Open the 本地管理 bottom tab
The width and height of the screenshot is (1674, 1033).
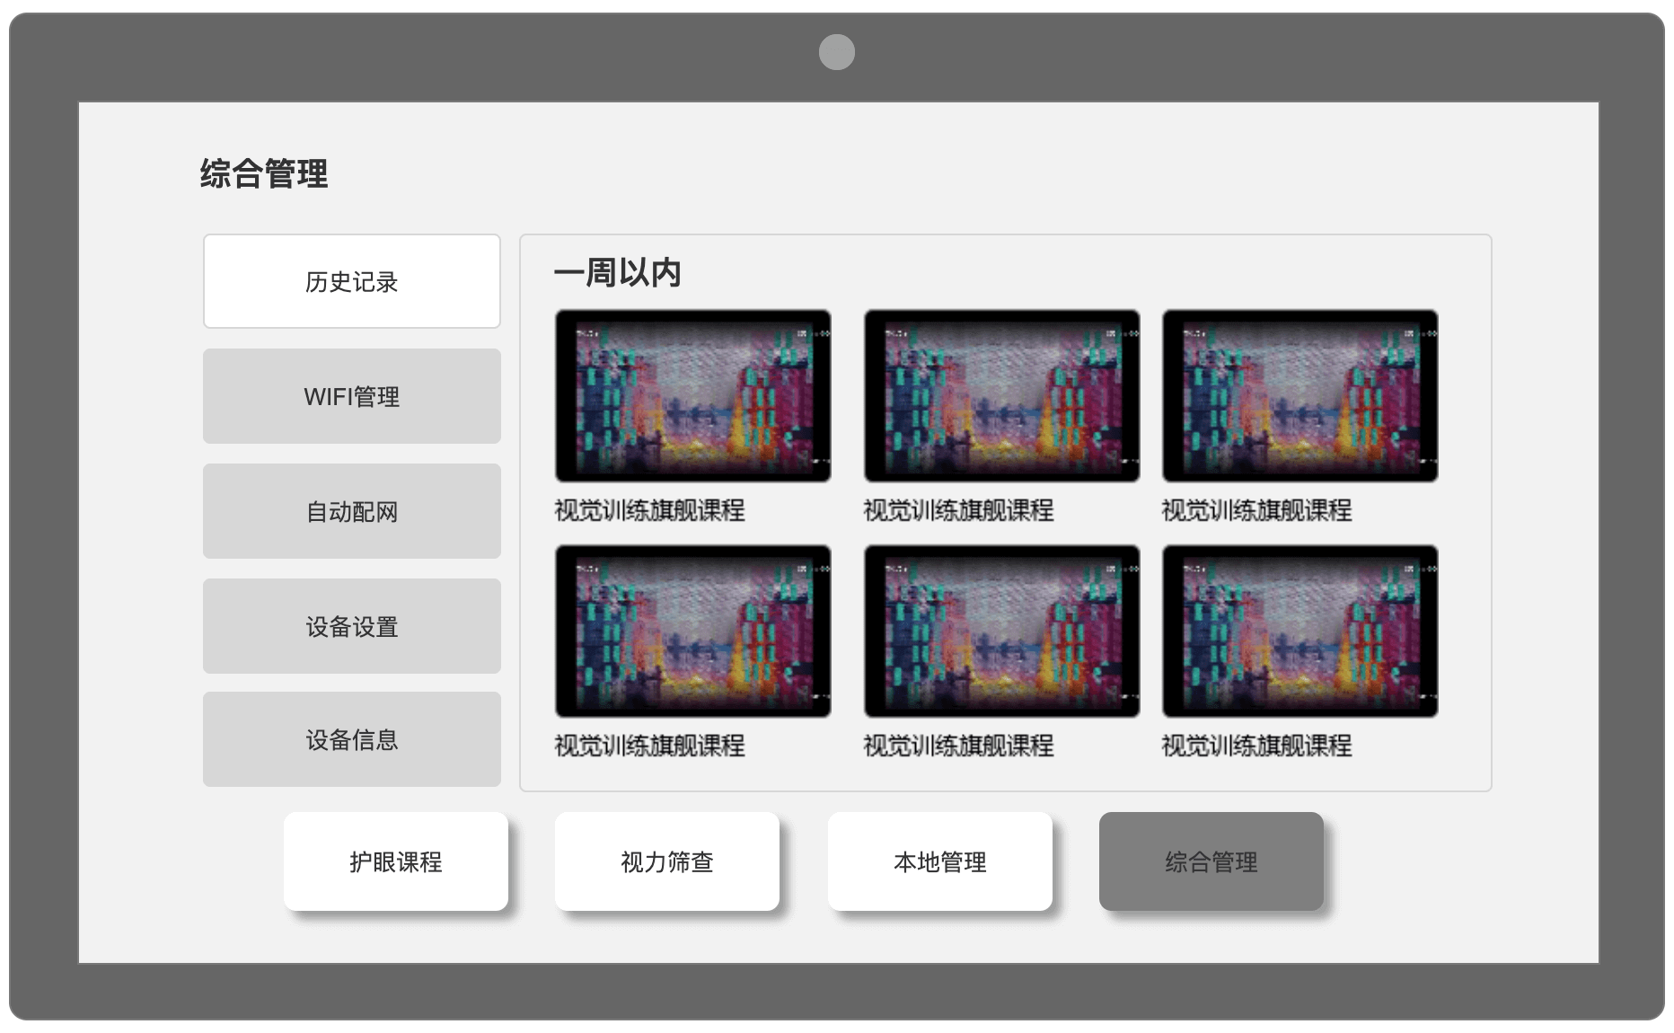coord(939,861)
